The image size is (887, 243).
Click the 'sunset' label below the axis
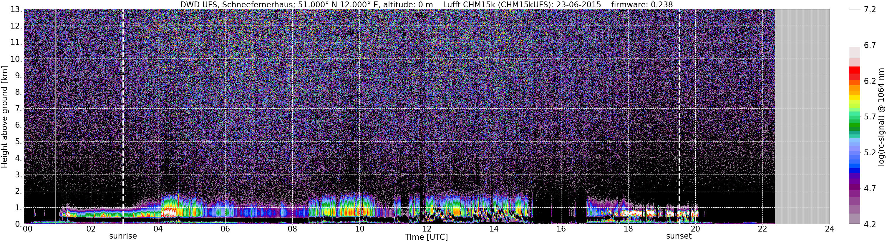(679, 236)
